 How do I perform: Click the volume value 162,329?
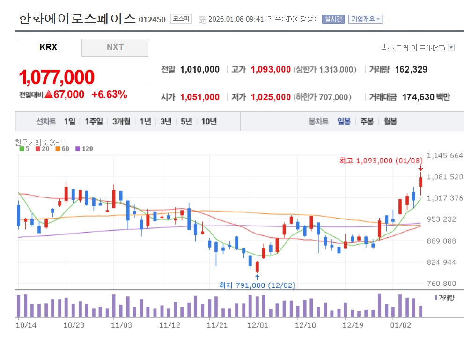tap(411, 69)
